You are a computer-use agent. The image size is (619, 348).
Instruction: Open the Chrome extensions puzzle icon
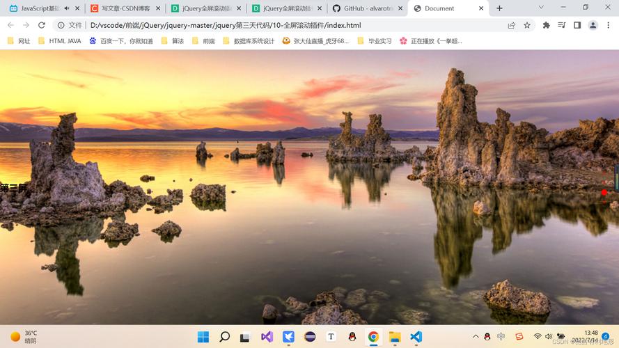547,25
